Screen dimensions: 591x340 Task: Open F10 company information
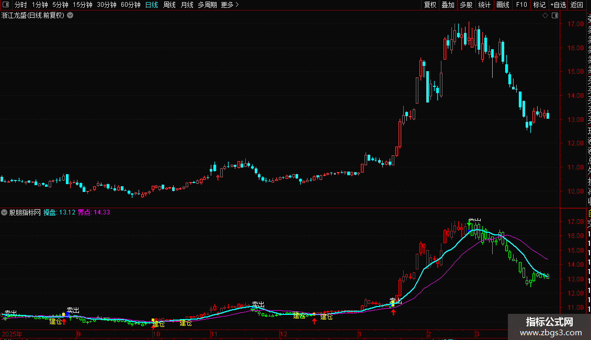[x=521, y=5]
